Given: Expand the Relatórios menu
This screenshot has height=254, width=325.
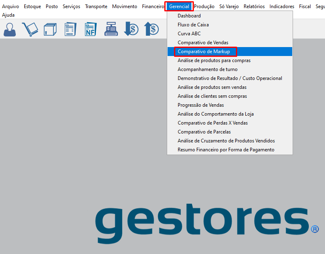Looking at the screenshot, I should point(254,6).
